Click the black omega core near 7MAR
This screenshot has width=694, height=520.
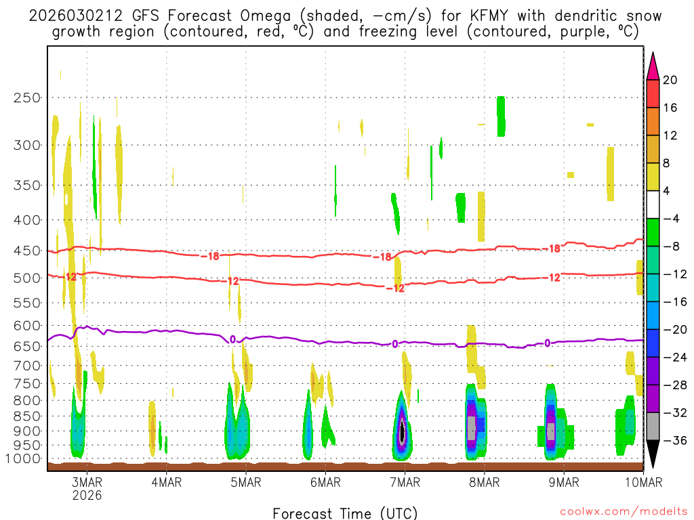[402, 431]
